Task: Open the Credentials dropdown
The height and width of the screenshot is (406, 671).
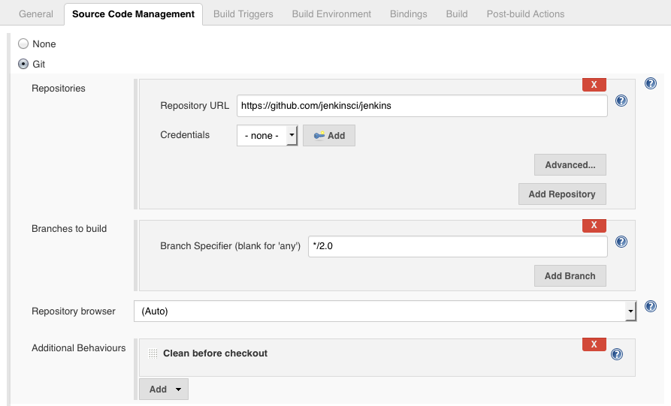Action: [x=267, y=136]
